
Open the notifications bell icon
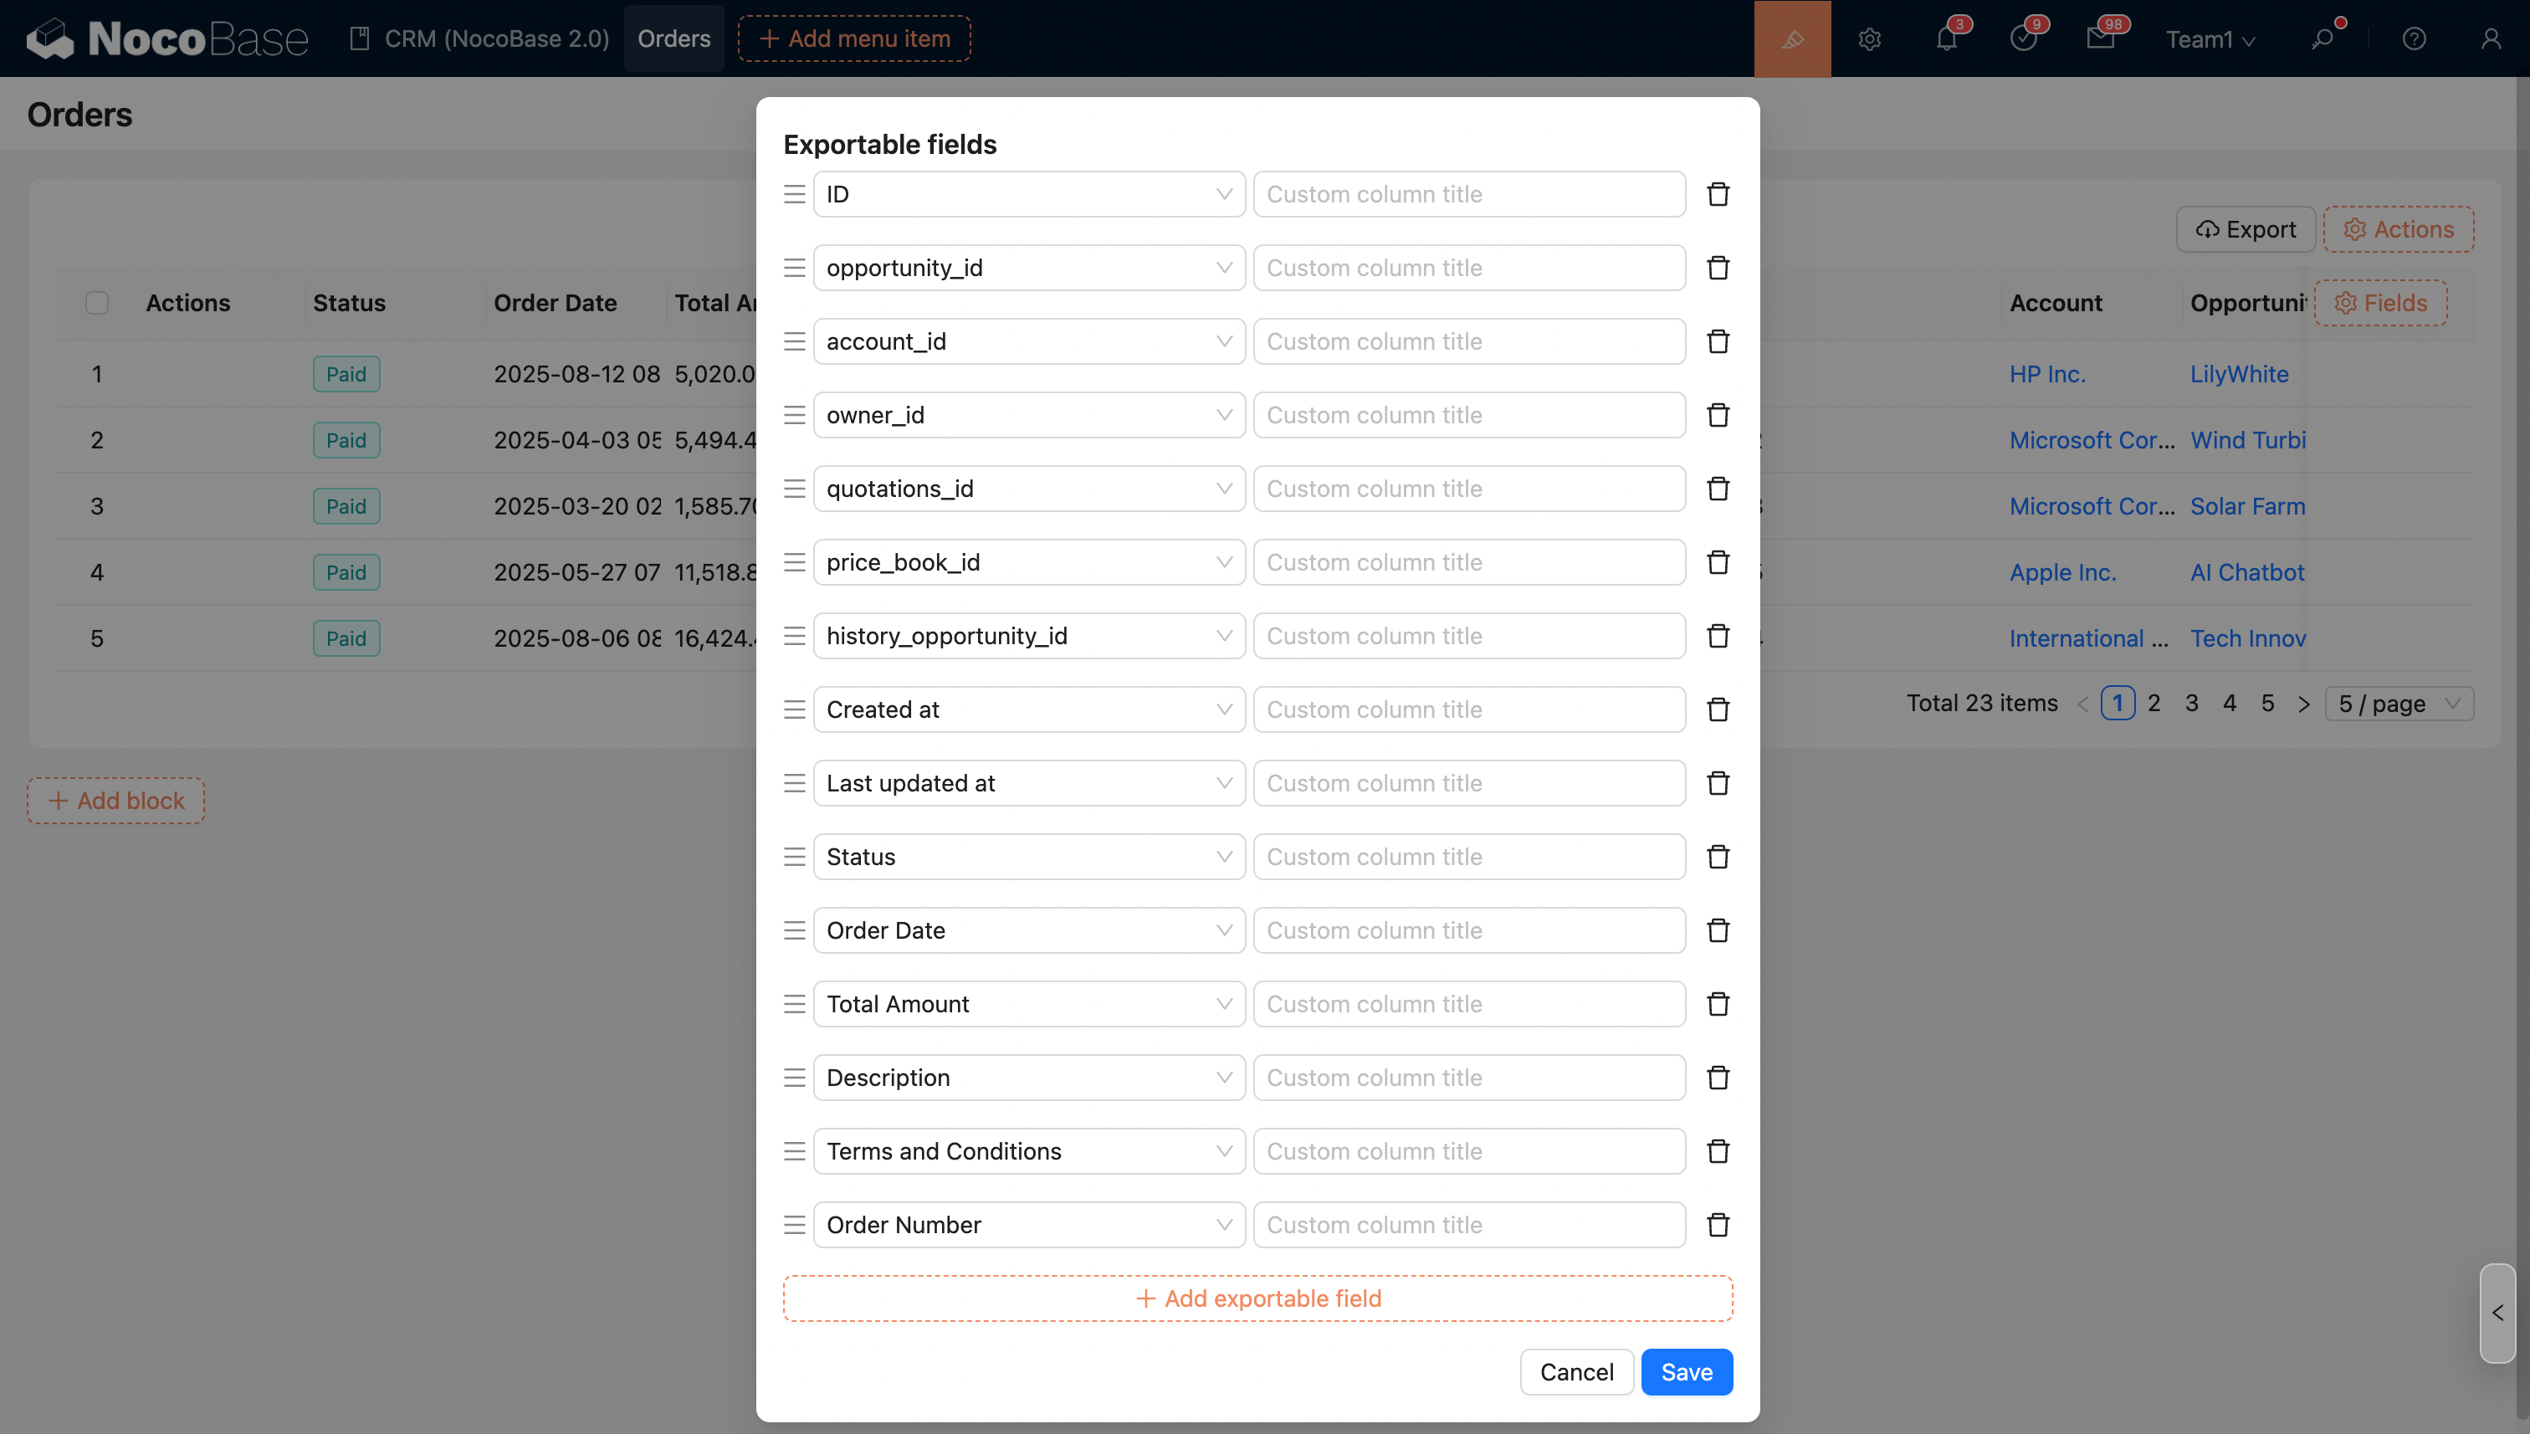tap(1946, 38)
